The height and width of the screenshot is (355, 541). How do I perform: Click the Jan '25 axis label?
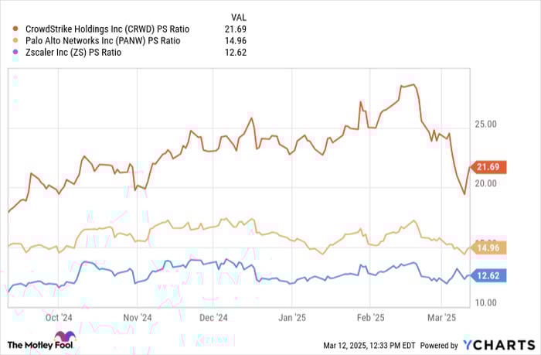pyautogui.click(x=292, y=318)
